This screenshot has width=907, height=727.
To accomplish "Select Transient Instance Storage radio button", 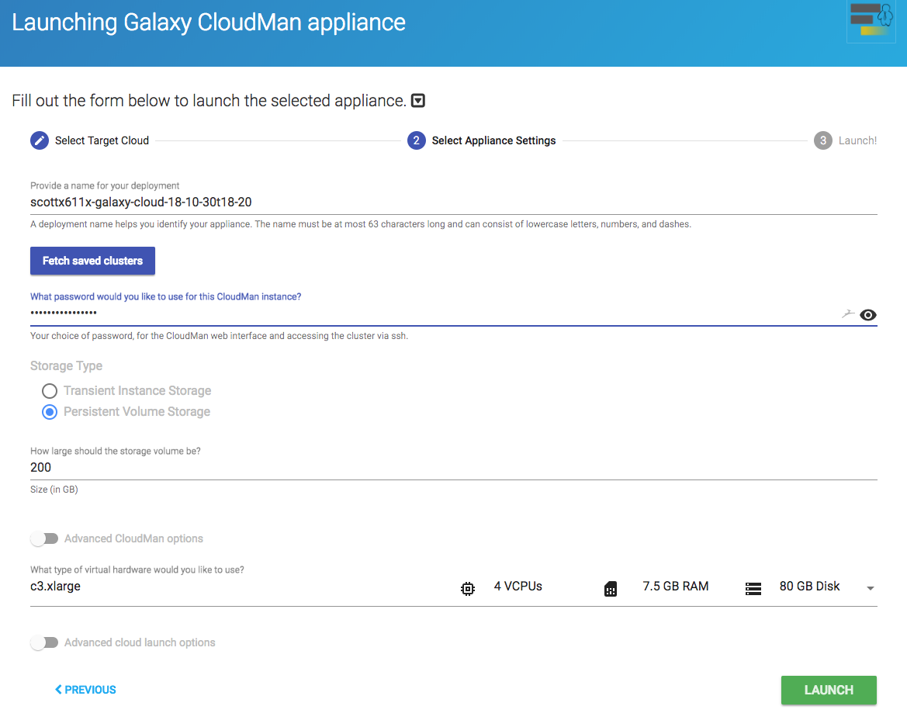I will click(x=50, y=391).
